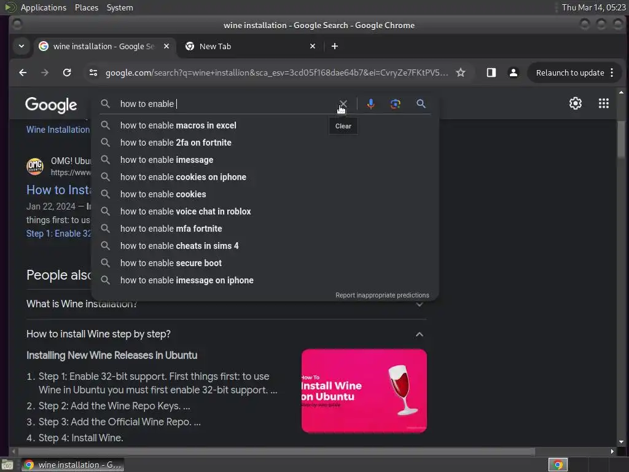The width and height of the screenshot is (629, 472).
Task: Open Chrome profile menu
Action: (513, 73)
